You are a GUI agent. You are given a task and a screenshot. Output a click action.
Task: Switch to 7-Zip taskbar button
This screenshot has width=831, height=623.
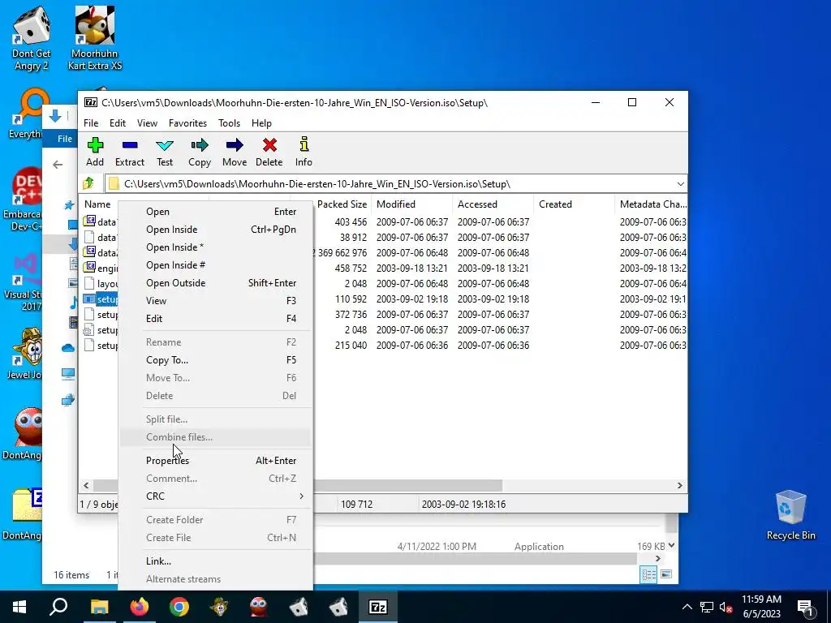pyautogui.click(x=378, y=607)
